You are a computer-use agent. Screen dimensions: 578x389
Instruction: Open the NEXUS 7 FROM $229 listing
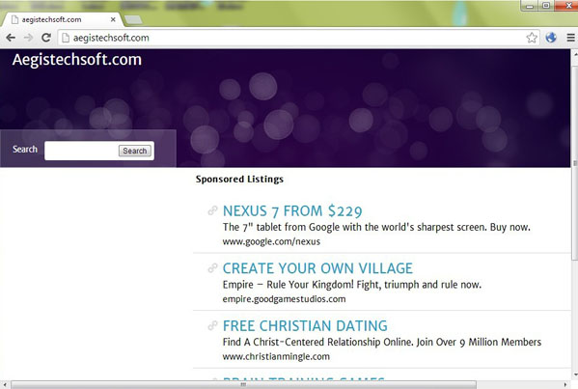point(292,210)
